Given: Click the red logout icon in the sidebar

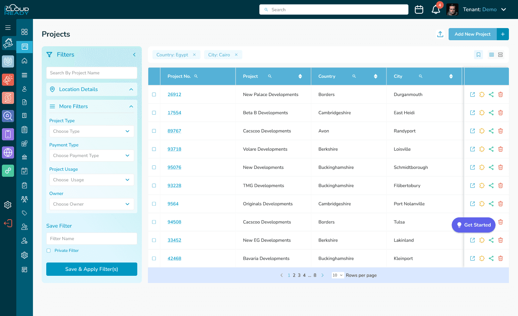Looking at the screenshot, I should coord(8,223).
